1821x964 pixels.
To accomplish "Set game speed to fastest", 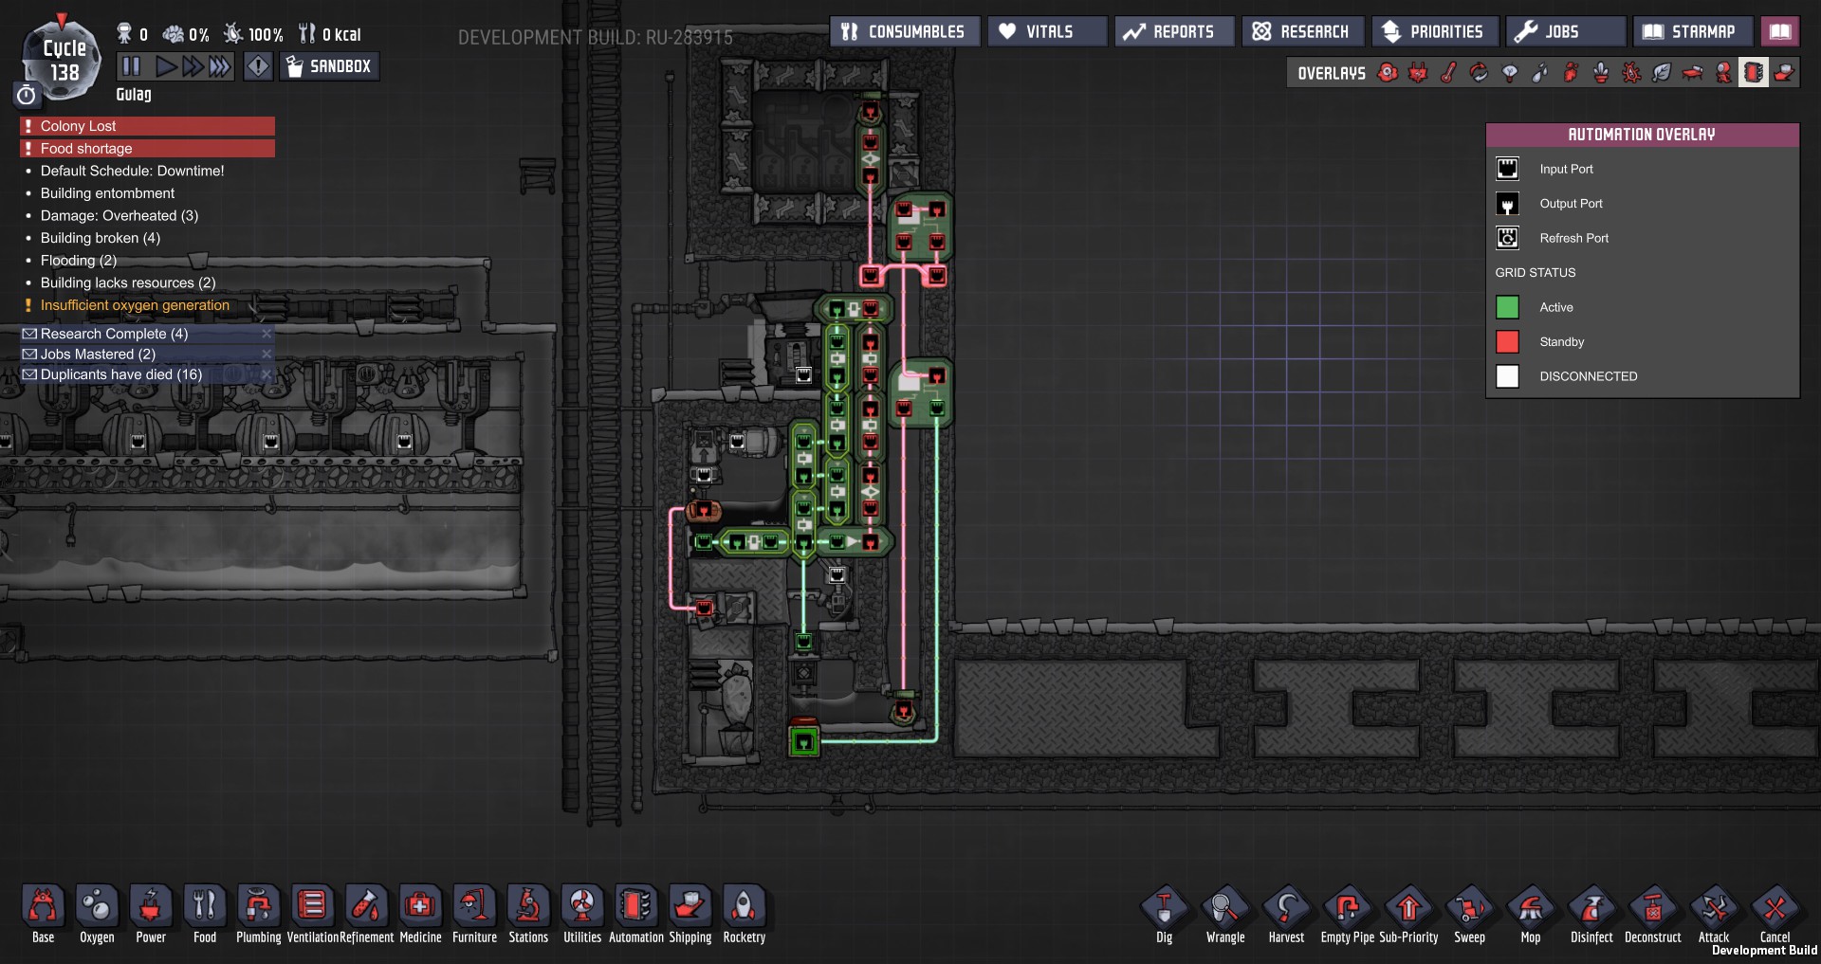I will point(219,66).
